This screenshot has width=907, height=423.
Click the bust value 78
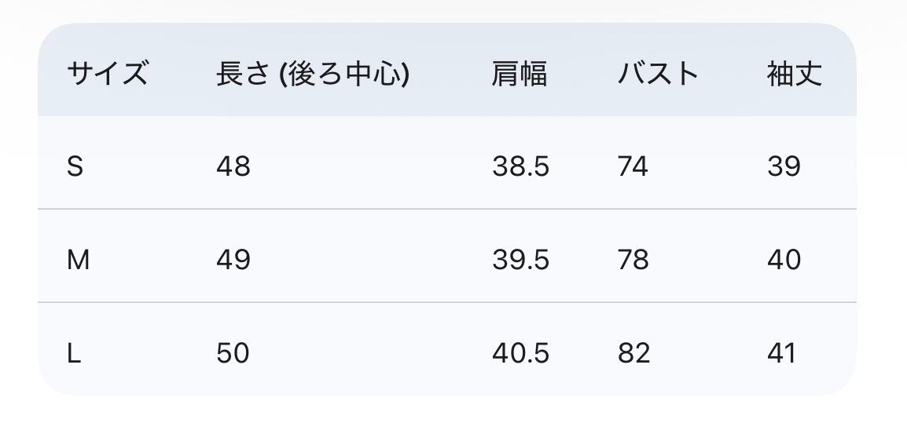[633, 260]
